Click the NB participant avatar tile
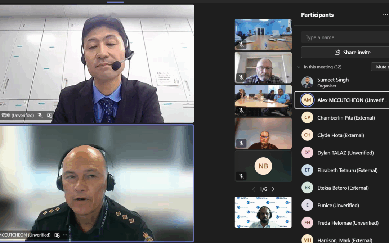The width and height of the screenshot is (389, 243). click(x=263, y=166)
